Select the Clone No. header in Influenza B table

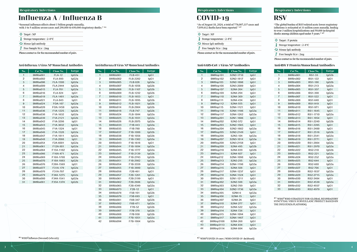click(x=134, y=71)
